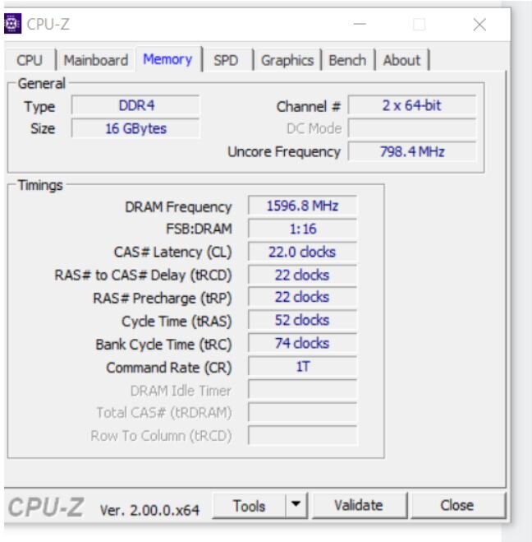Expand the Tools dropdown arrow
Viewport: 532px width, 542px height.
tap(296, 506)
